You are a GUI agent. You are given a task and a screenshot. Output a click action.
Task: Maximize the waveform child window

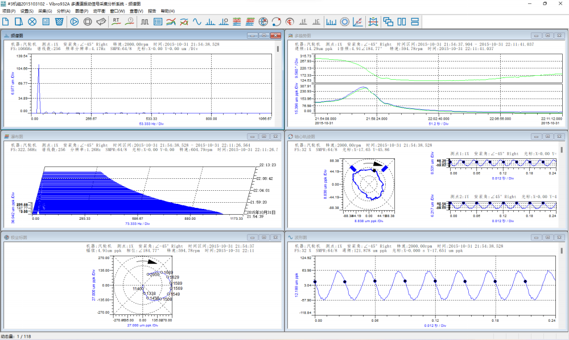[x=548, y=237]
